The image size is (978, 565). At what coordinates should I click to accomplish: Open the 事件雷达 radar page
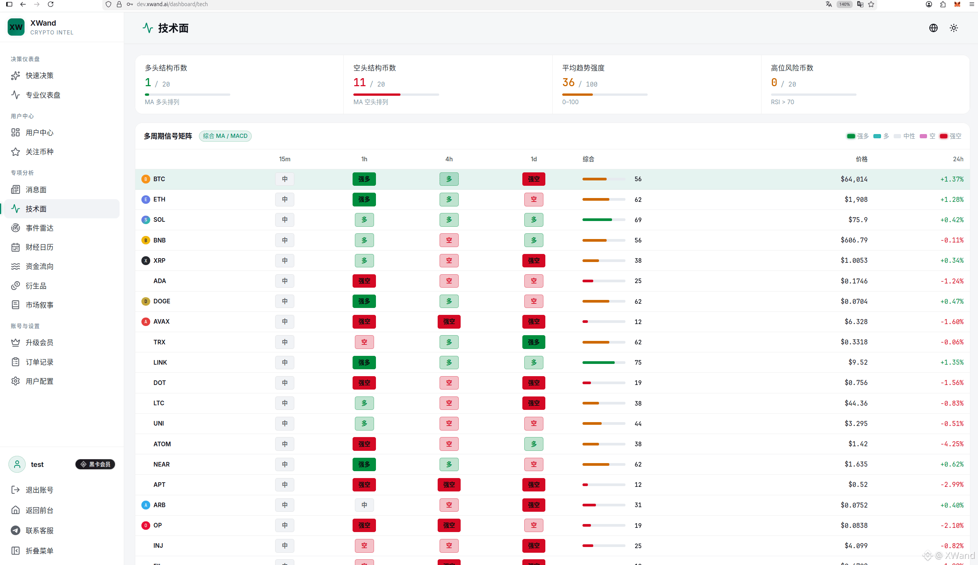62,228
